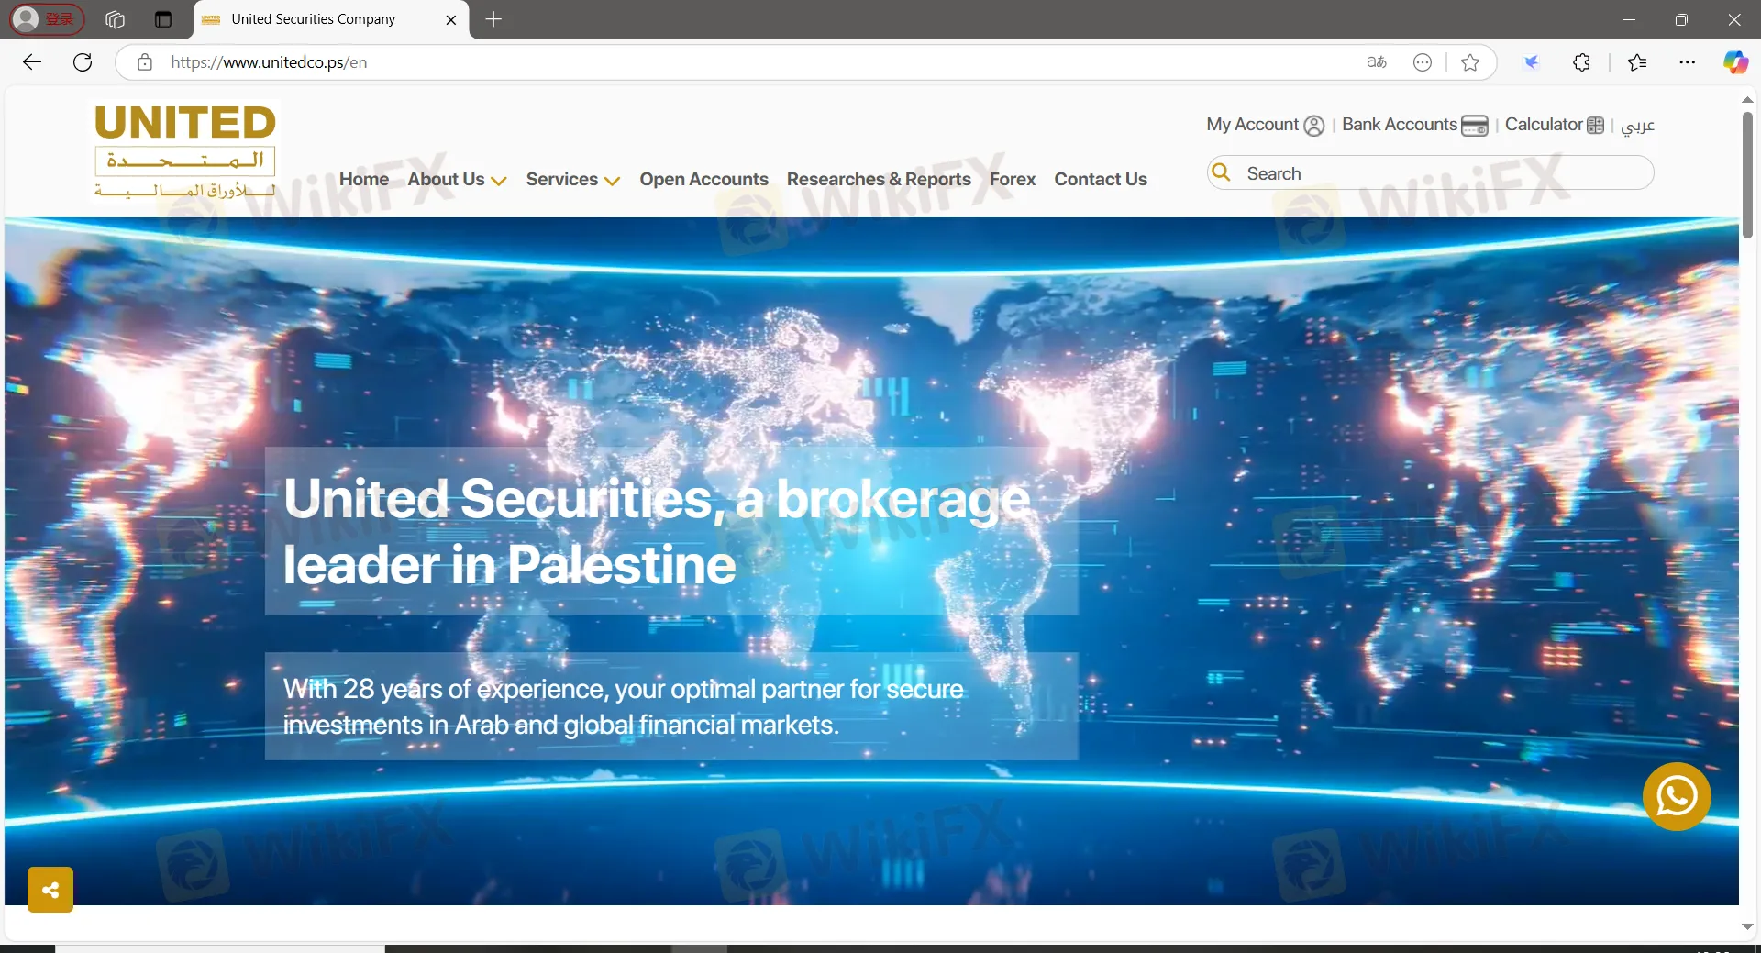Screen dimensions: 1761x953
Task: Expand the About Us dropdown chevron
Action: pyautogui.click(x=499, y=182)
